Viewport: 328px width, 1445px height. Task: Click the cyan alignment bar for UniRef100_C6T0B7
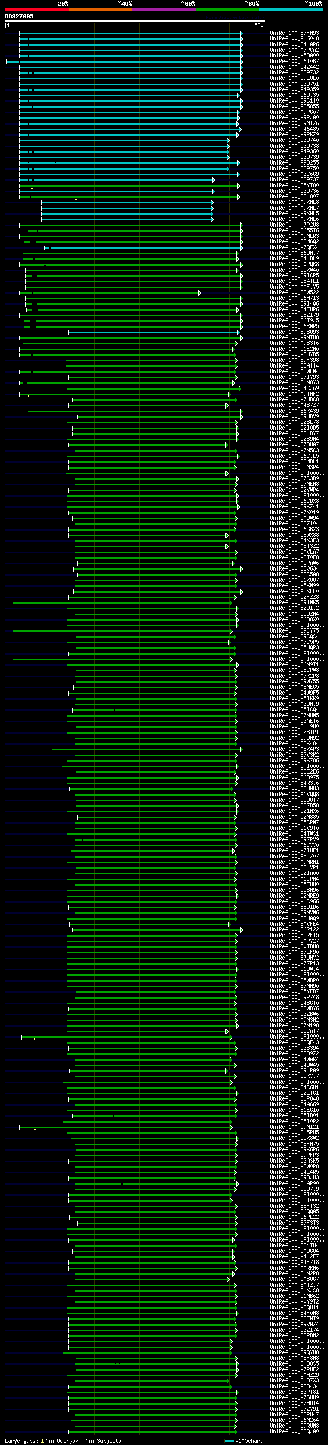click(x=124, y=61)
